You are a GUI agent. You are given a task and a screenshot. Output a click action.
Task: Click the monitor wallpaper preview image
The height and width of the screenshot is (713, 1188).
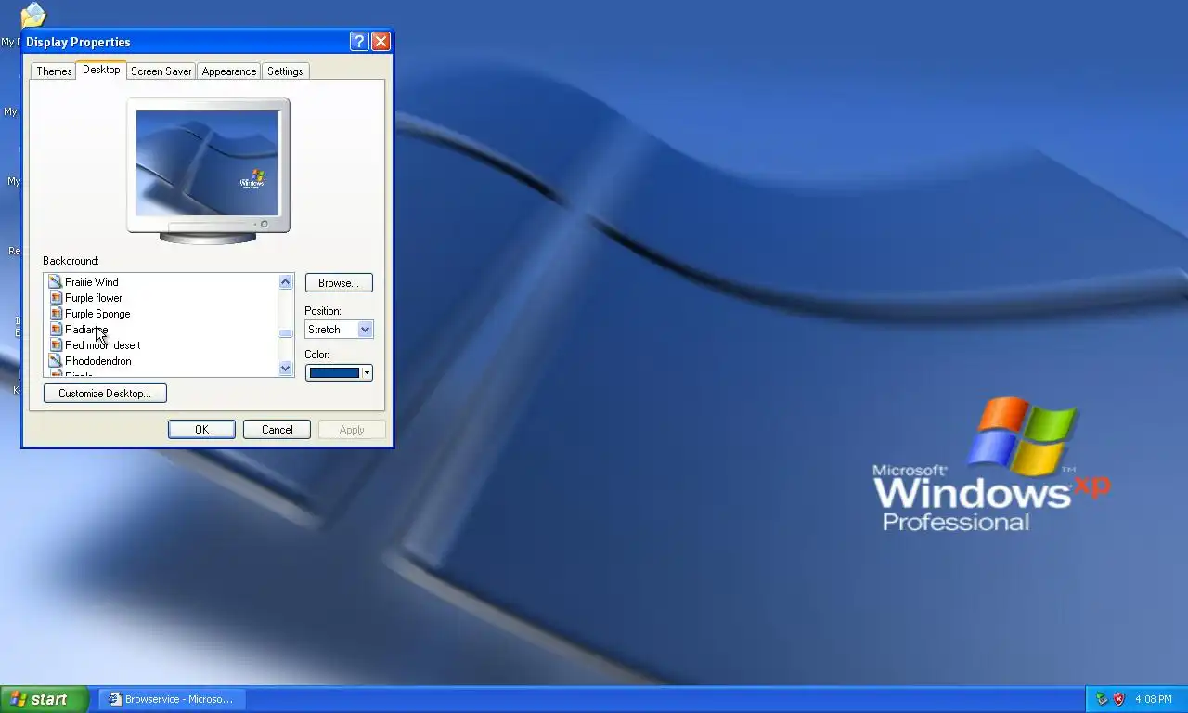(207, 163)
